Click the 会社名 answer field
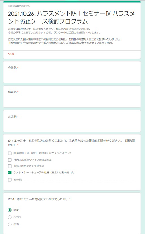This screenshot has height=234, width=145. pos(72,75)
